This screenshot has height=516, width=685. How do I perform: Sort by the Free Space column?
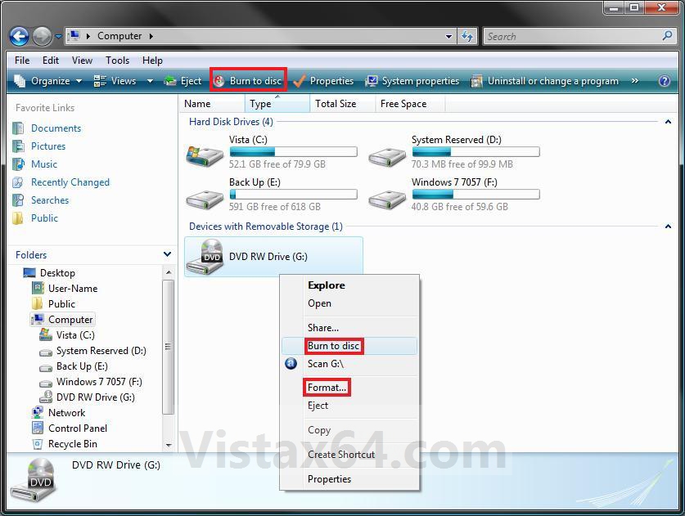coord(410,104)
